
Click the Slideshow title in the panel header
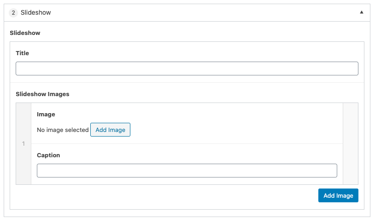[35, 13]
